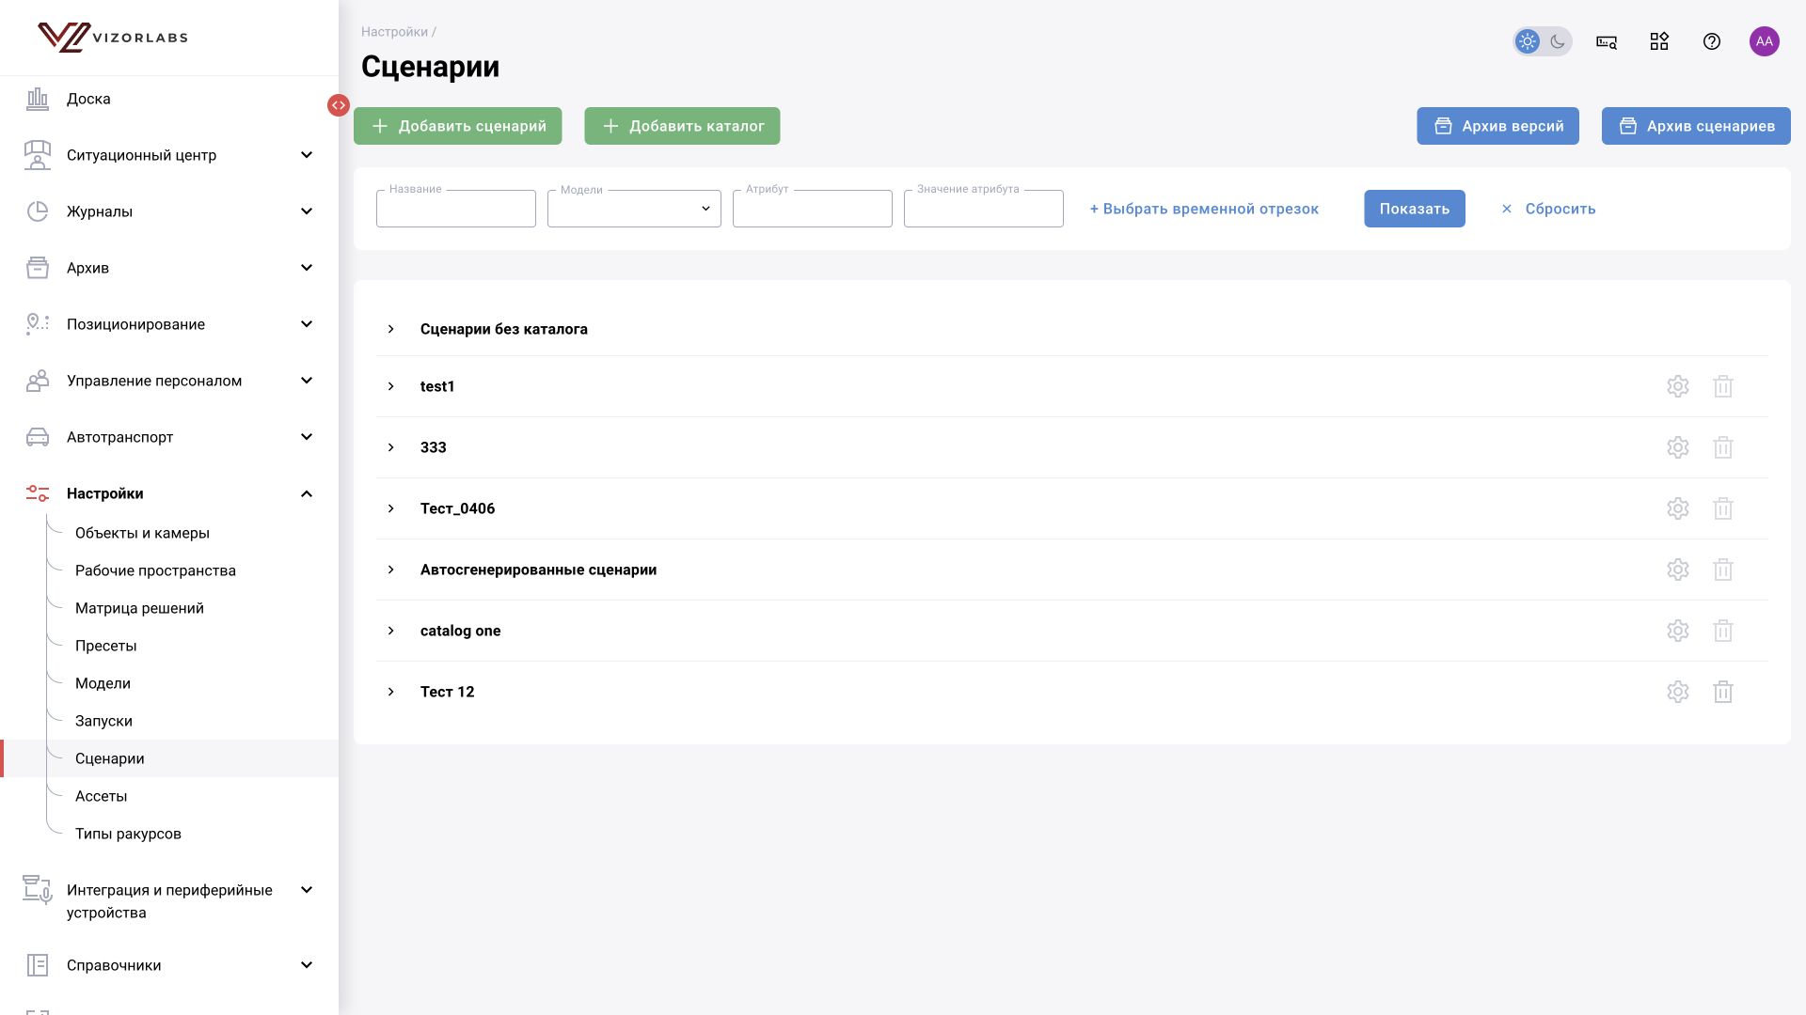Viewport: 1806px width, 1015px height.
Task: Collapse sidebar with red arrows button
Action: [x=339, y=105]
